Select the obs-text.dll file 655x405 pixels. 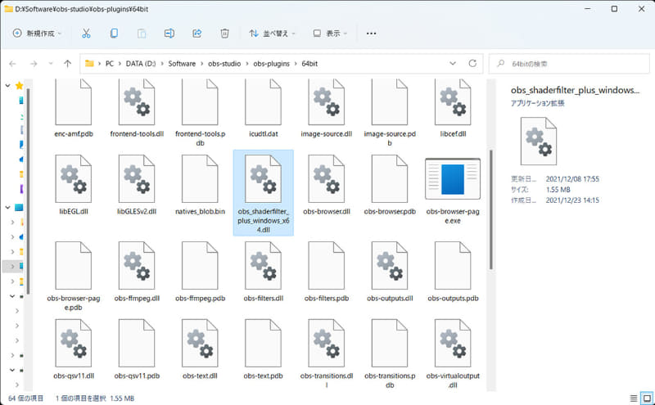click(200, 349)
